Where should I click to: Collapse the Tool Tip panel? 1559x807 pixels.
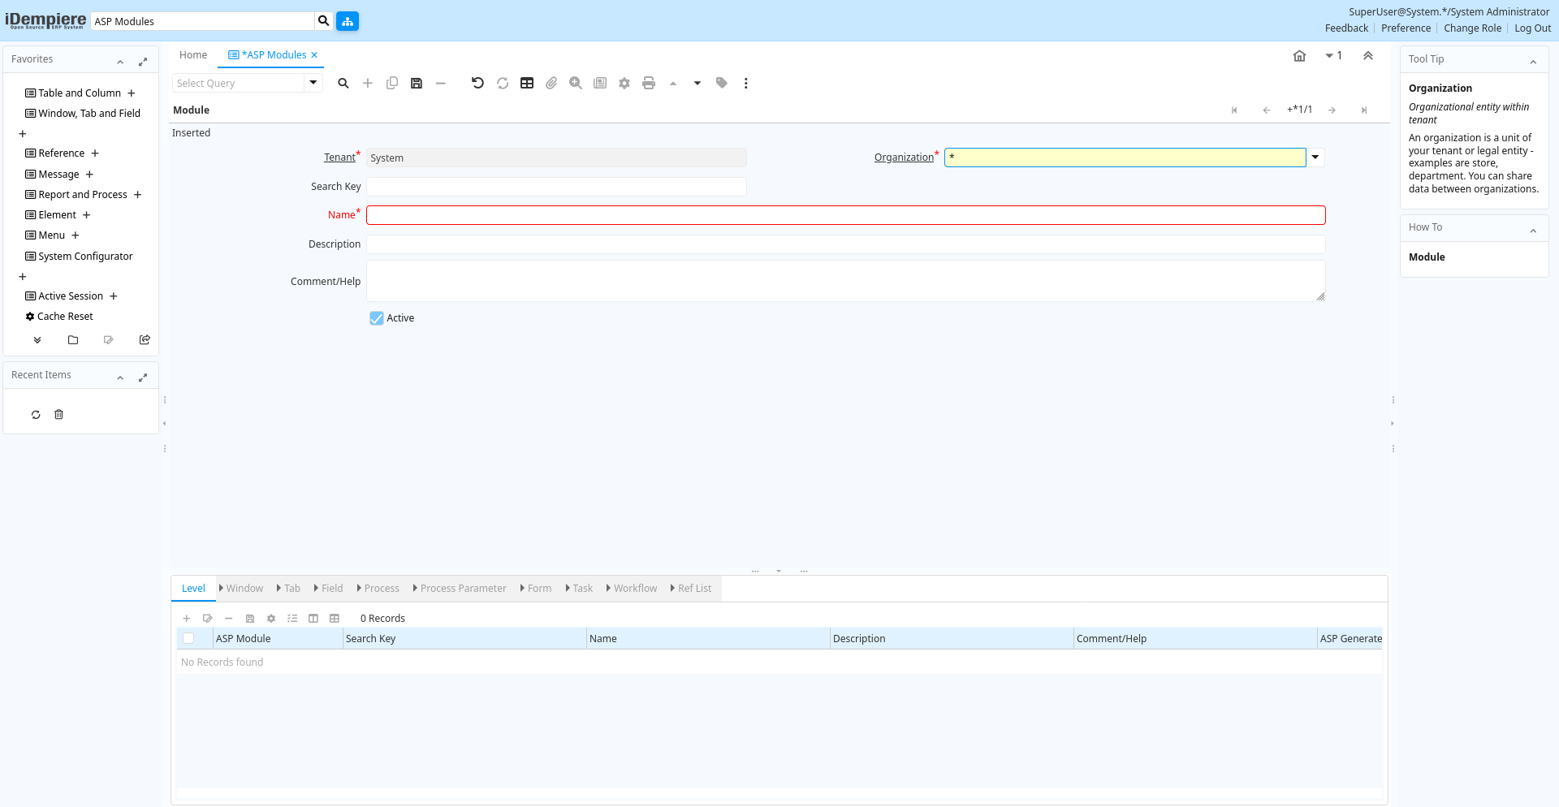tap(1533, 62)
